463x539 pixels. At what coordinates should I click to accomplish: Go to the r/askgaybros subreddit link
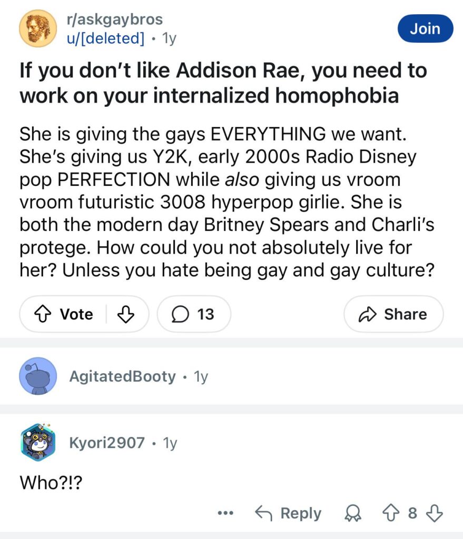click(x=114, y=20)
